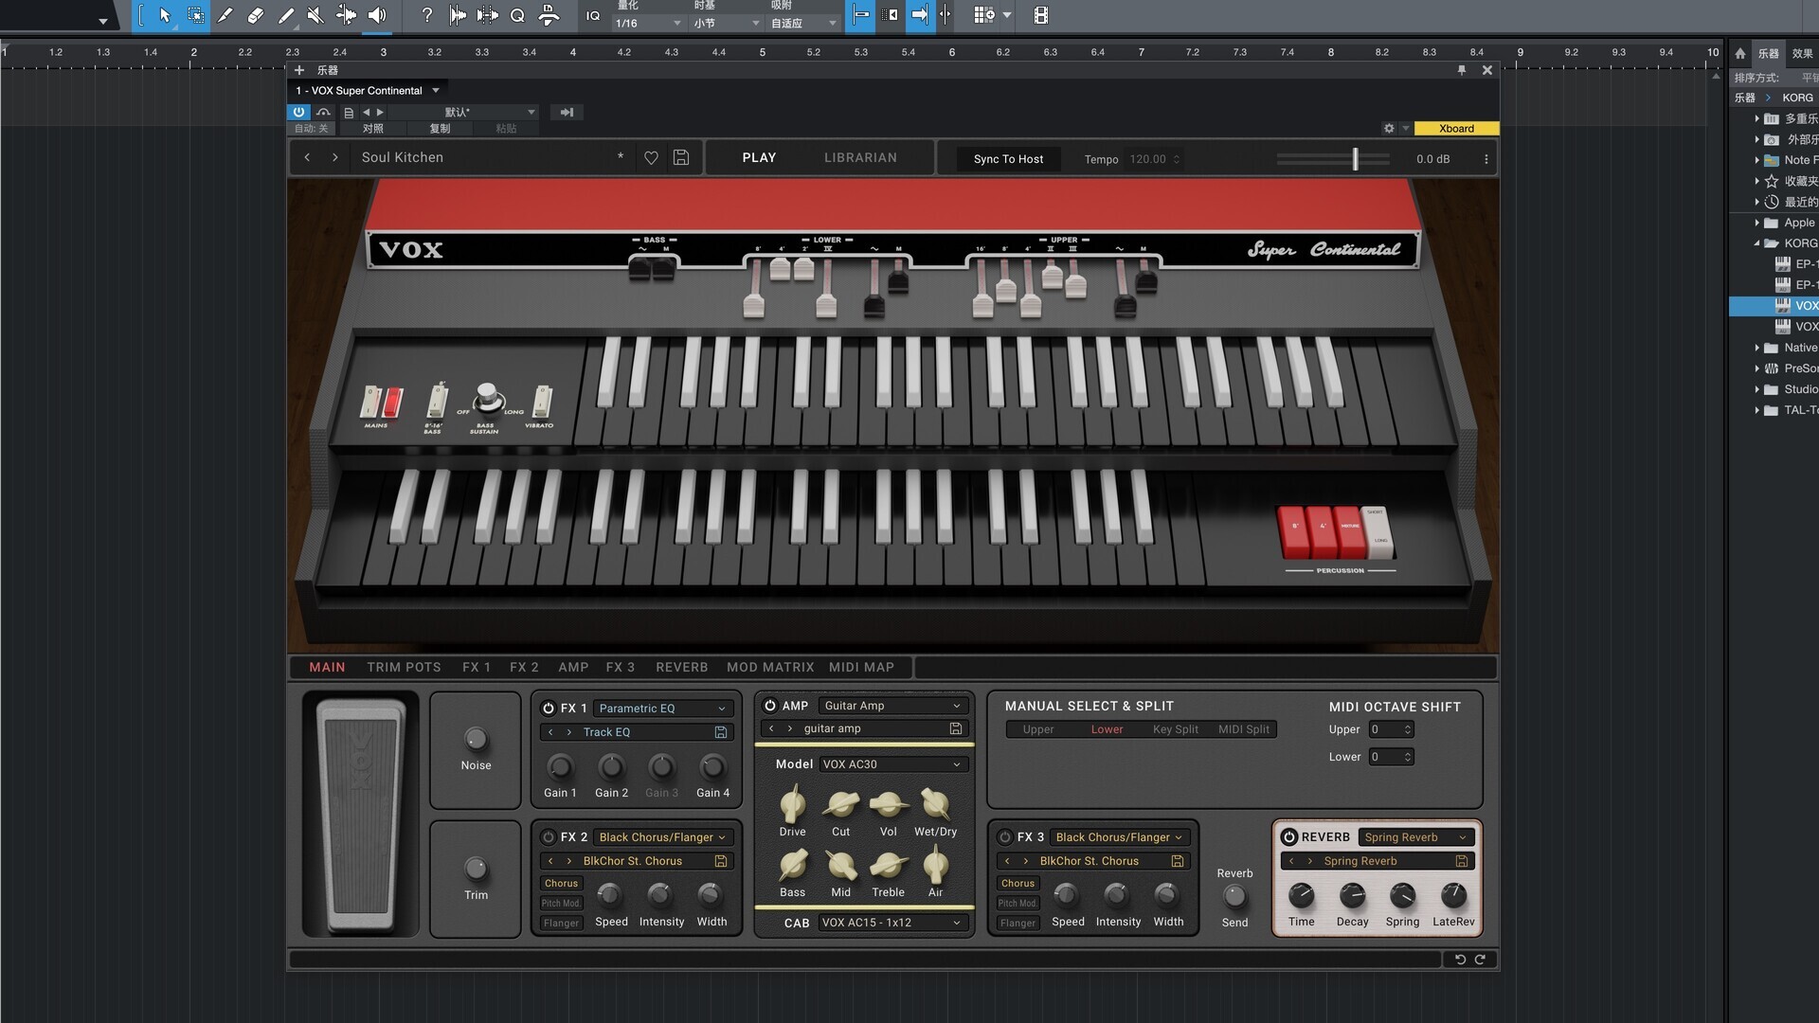Toggle FX 3 power button

coord(1005,837)
